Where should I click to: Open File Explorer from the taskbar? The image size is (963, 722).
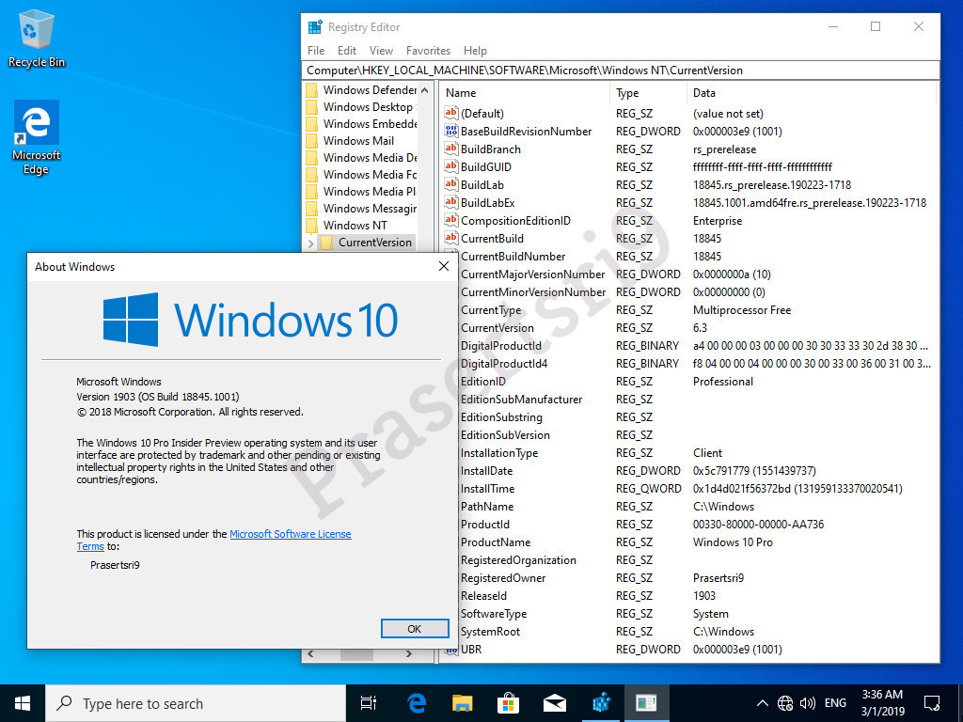coord(463,703)
